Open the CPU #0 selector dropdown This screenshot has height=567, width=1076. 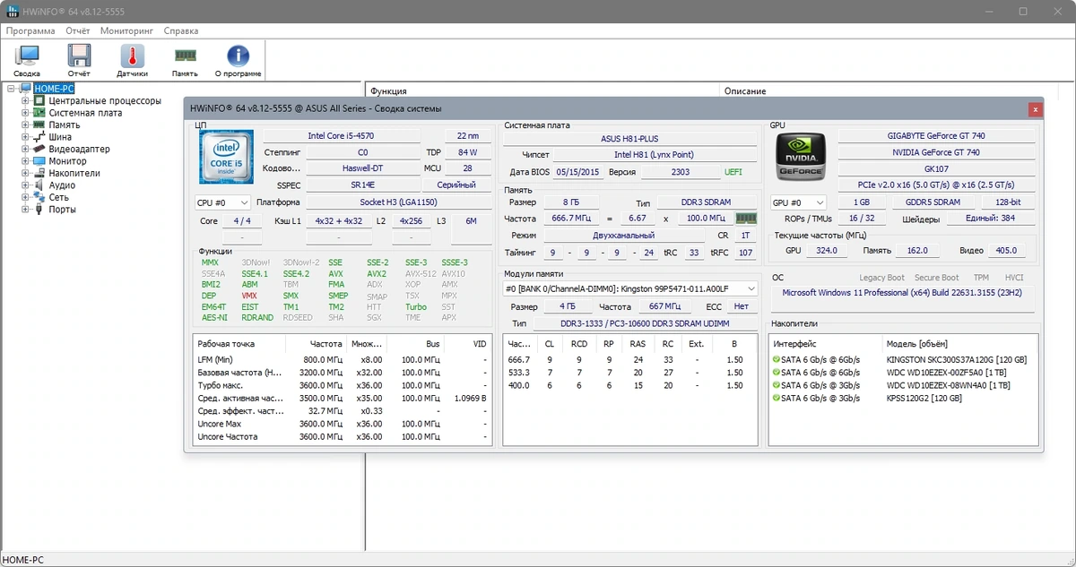[222, 202]
